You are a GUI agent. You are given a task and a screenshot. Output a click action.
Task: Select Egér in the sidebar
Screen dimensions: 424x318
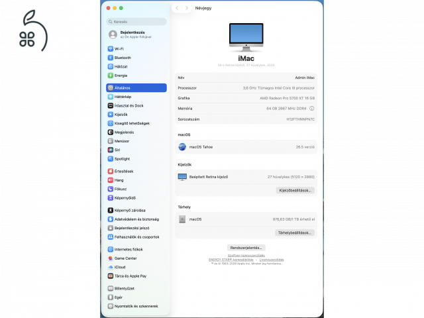136,297
